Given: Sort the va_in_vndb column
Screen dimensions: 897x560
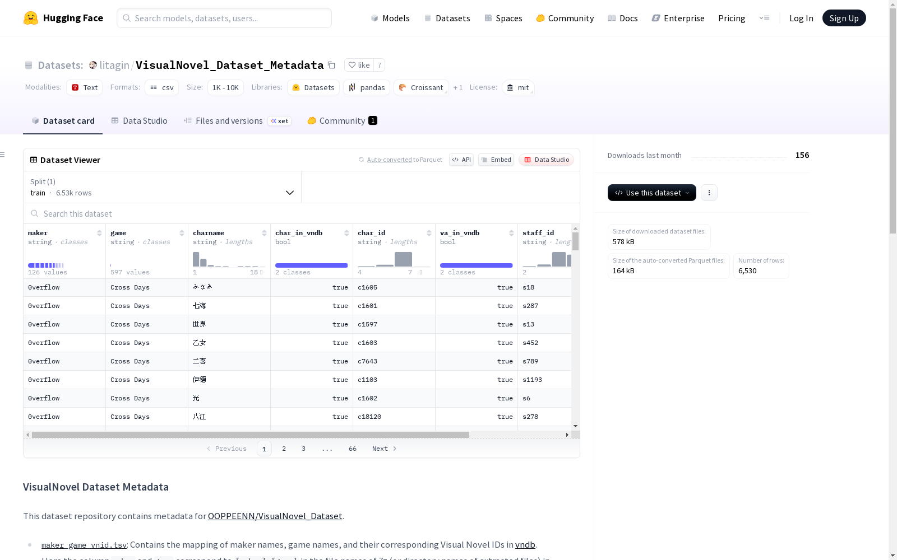Looking at the screenshot, I should pyautogui.click(x=511, y=233).
